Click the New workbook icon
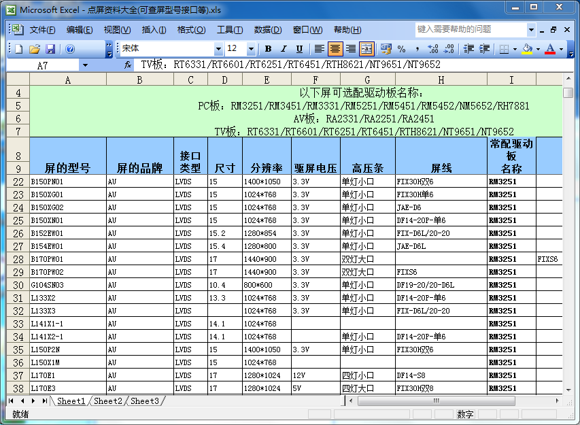The image size is (580, 425). [x=19, y=49]
